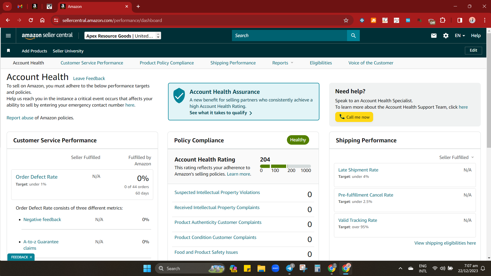
Task: Open the JS extension icon
Action: coord(373,20)
